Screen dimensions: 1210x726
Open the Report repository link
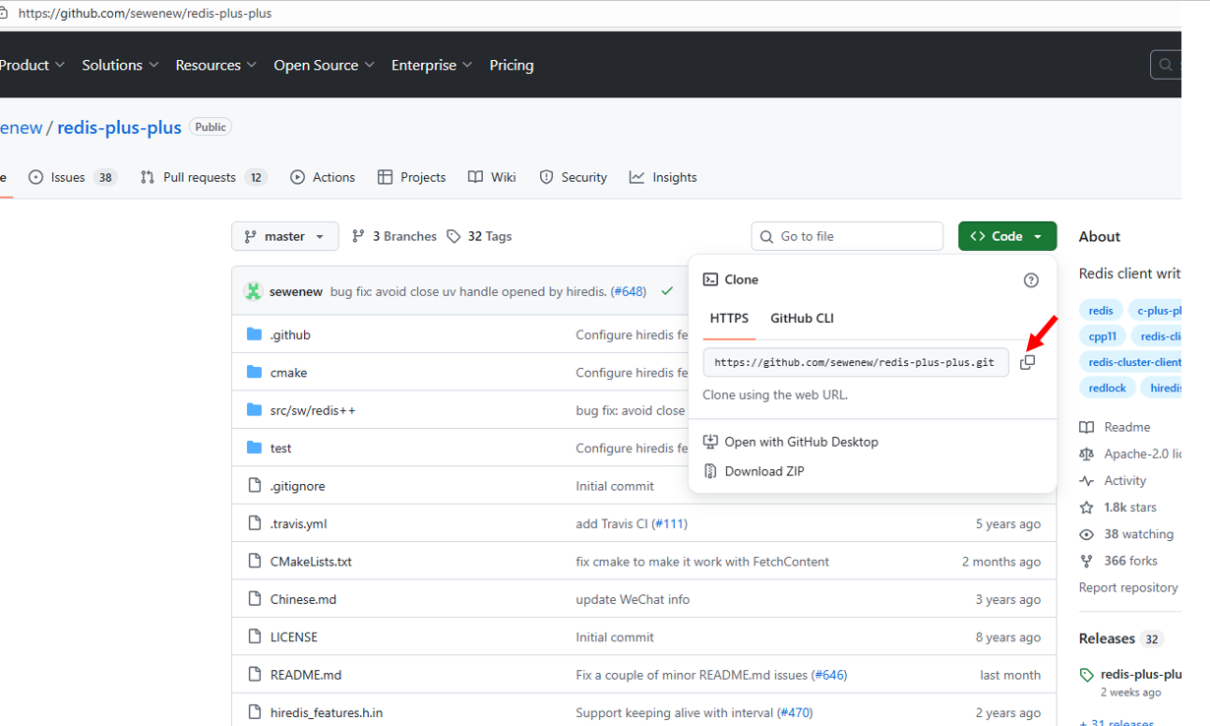[1128, 587]
